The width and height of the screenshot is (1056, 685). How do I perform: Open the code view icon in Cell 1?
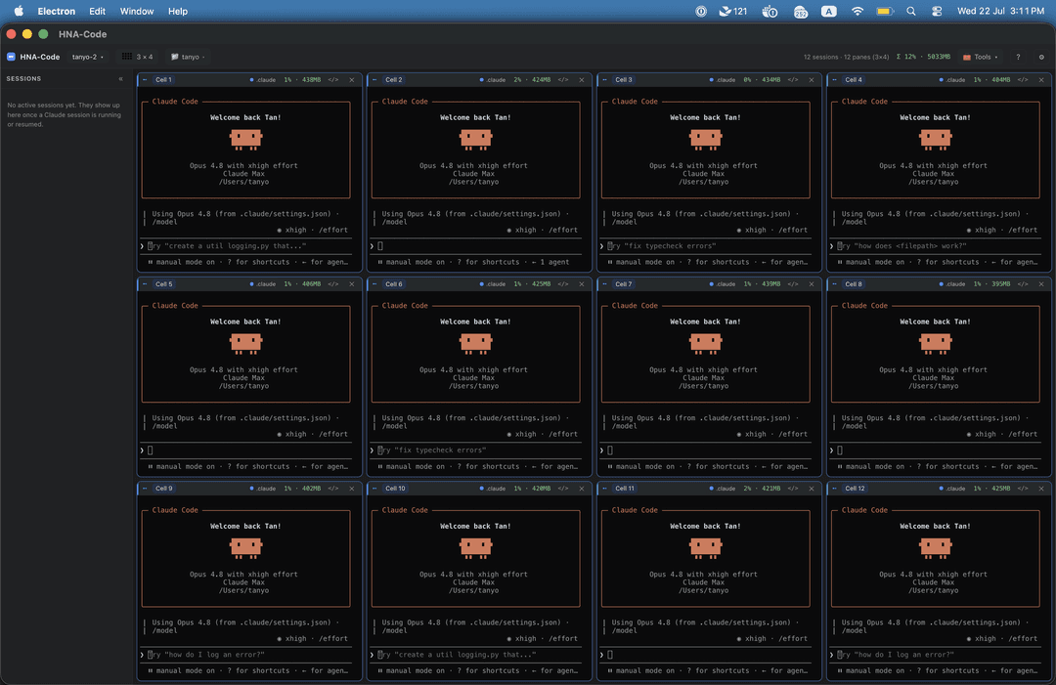333,80
